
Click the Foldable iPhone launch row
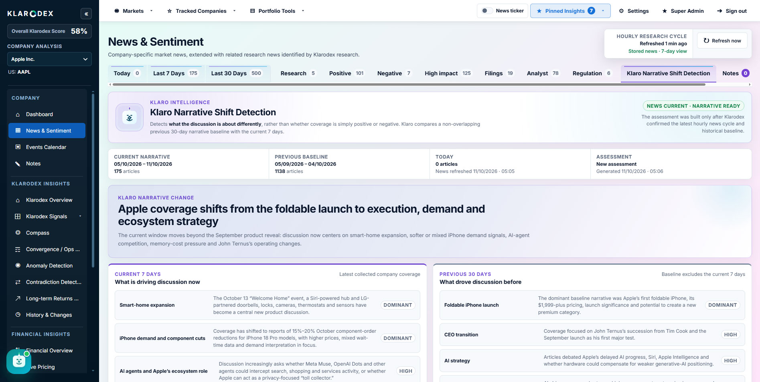(592, 305)
